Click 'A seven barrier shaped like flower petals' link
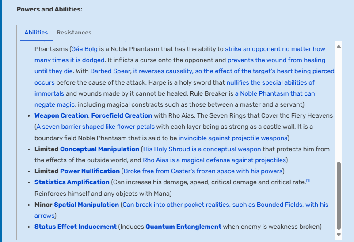The image size is (354, 242). click(95, 127)
